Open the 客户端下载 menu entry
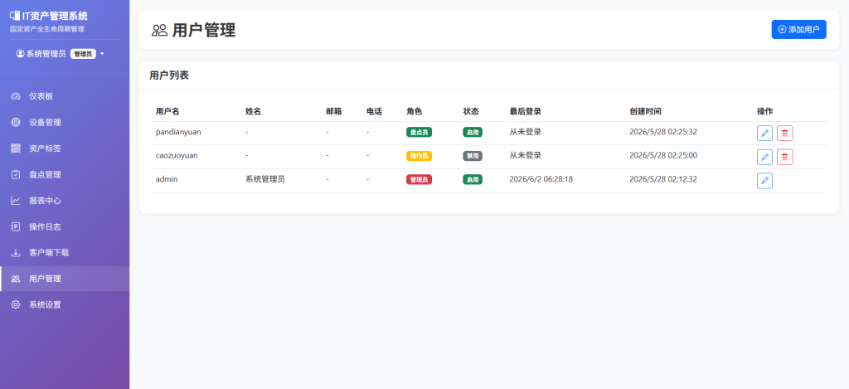This screenshot has width=849, height=389. pyautogui.click(x=65, y=252)
